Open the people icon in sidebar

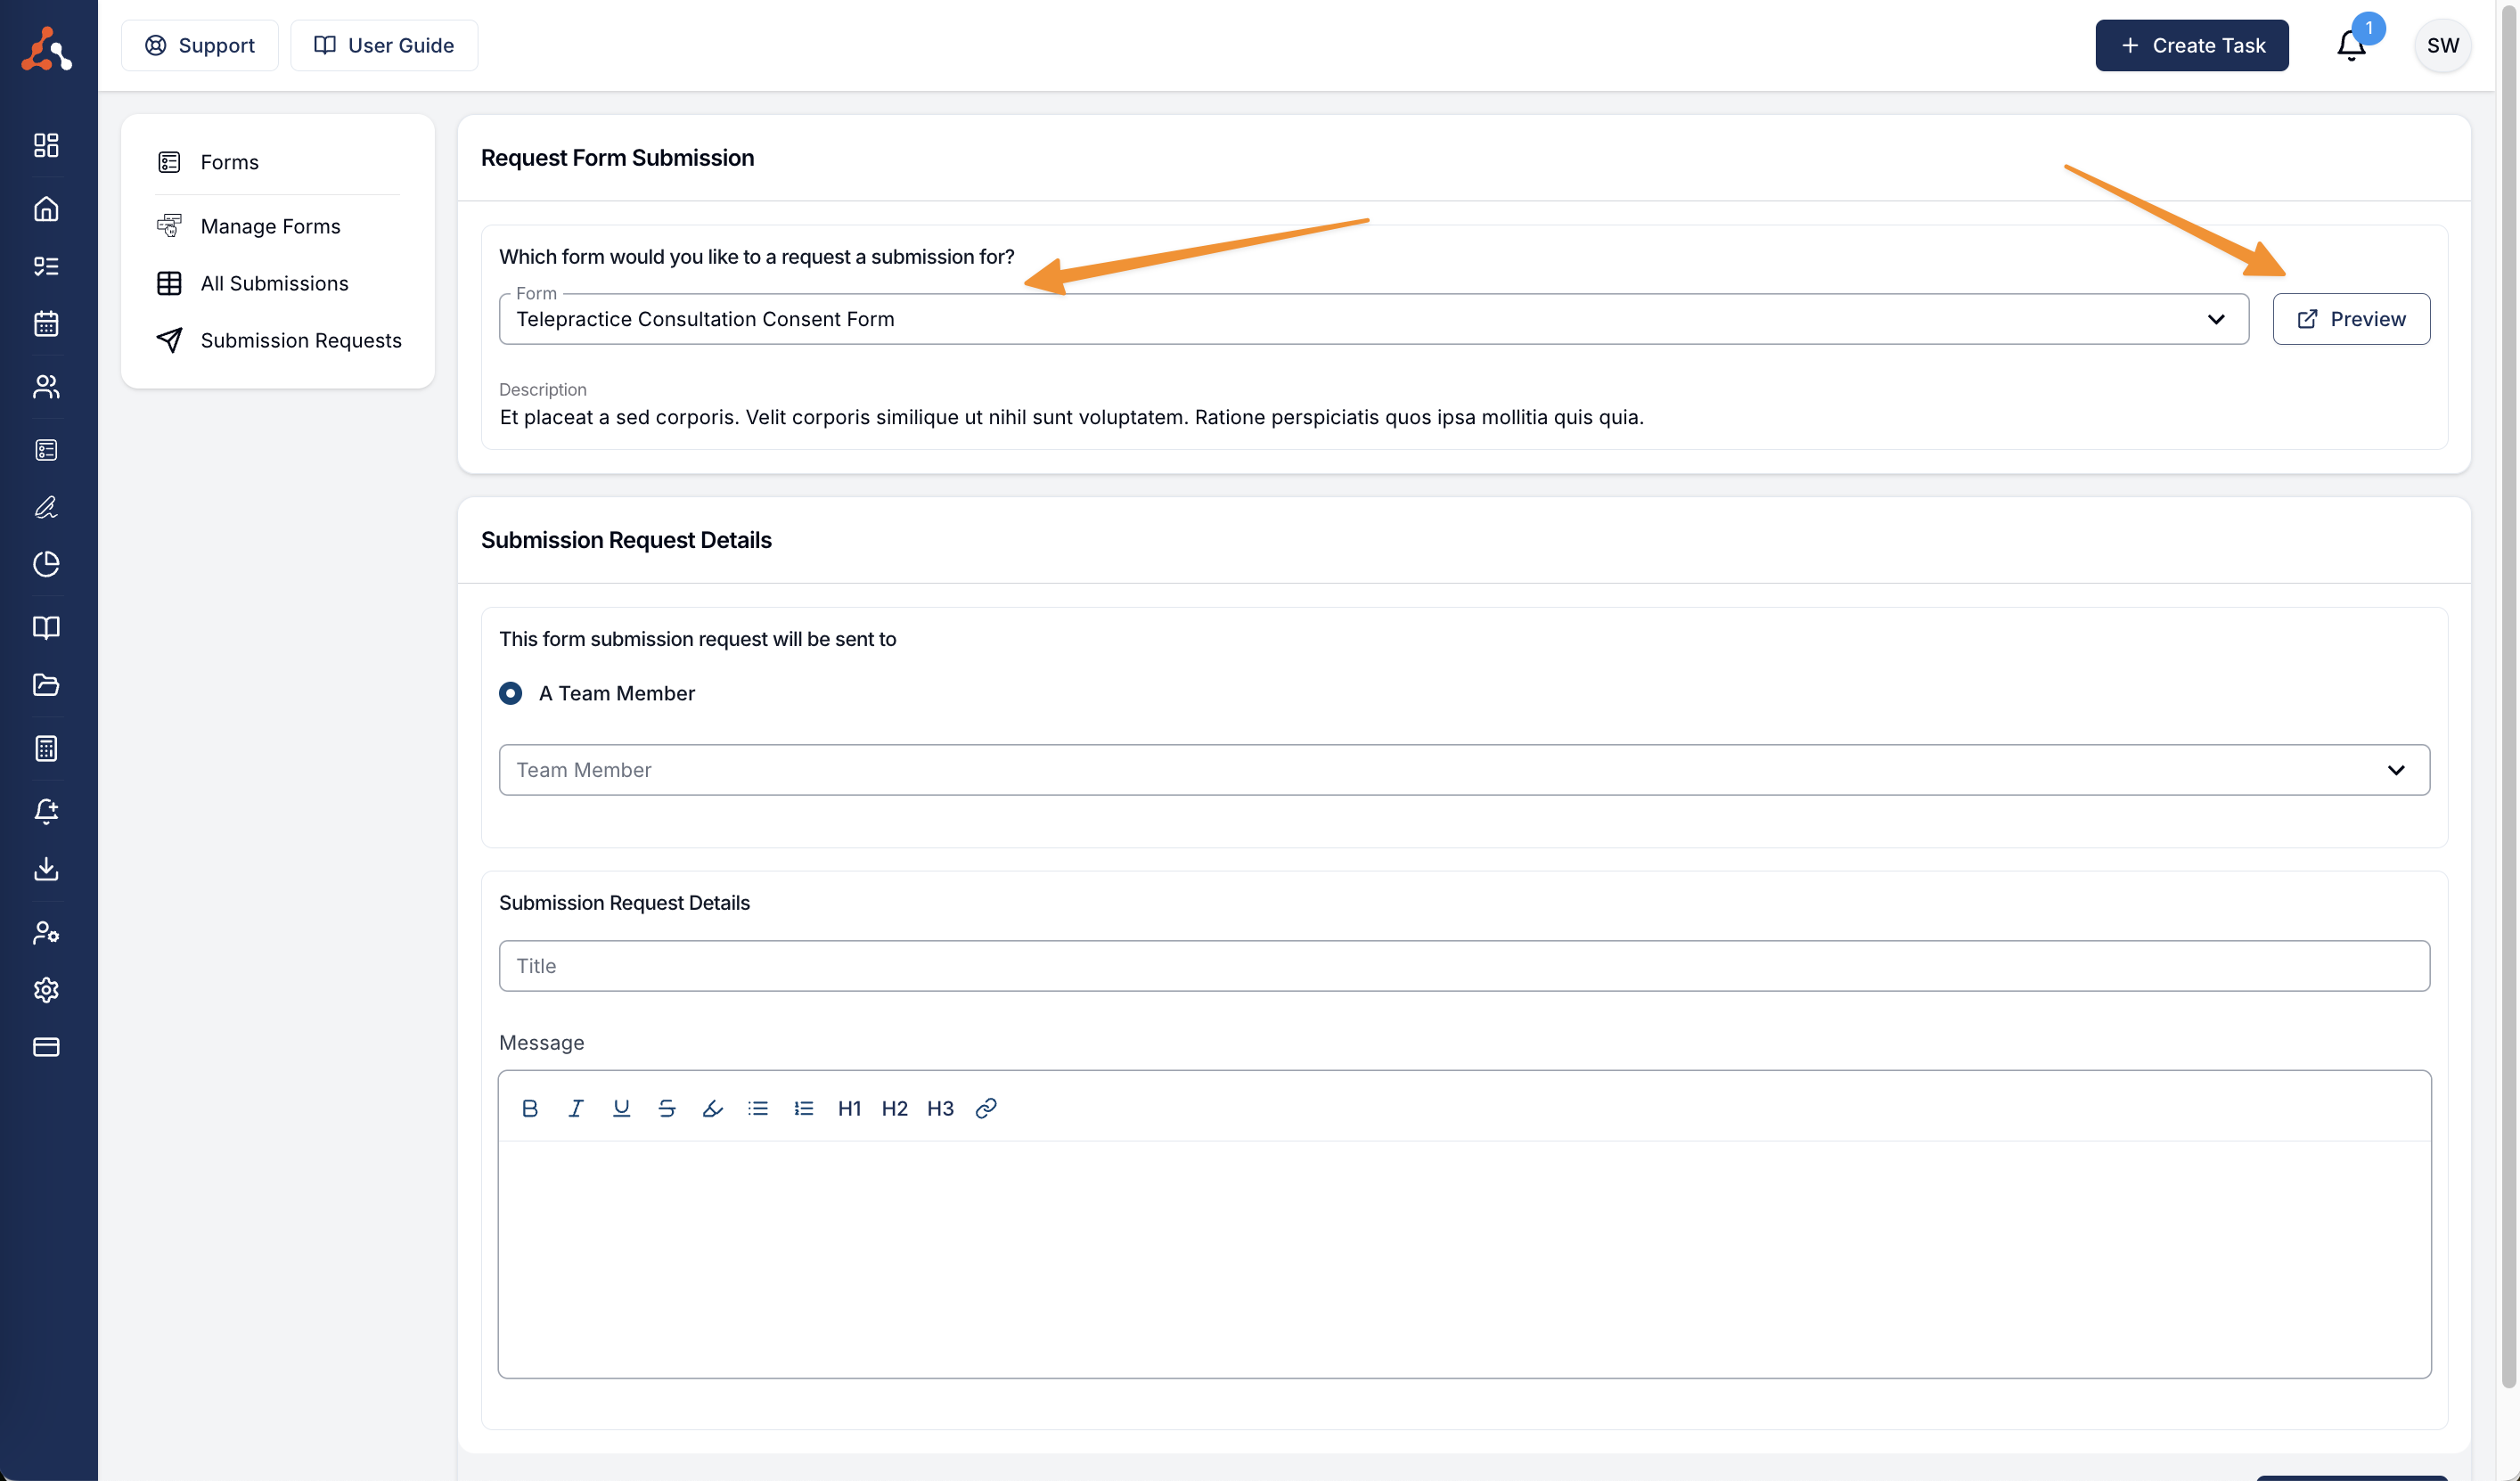(46, 386)
